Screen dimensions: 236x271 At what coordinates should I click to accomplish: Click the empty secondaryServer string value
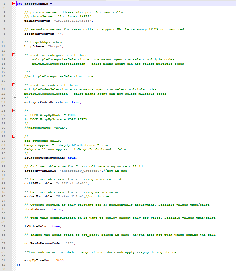tap(60, 34)
